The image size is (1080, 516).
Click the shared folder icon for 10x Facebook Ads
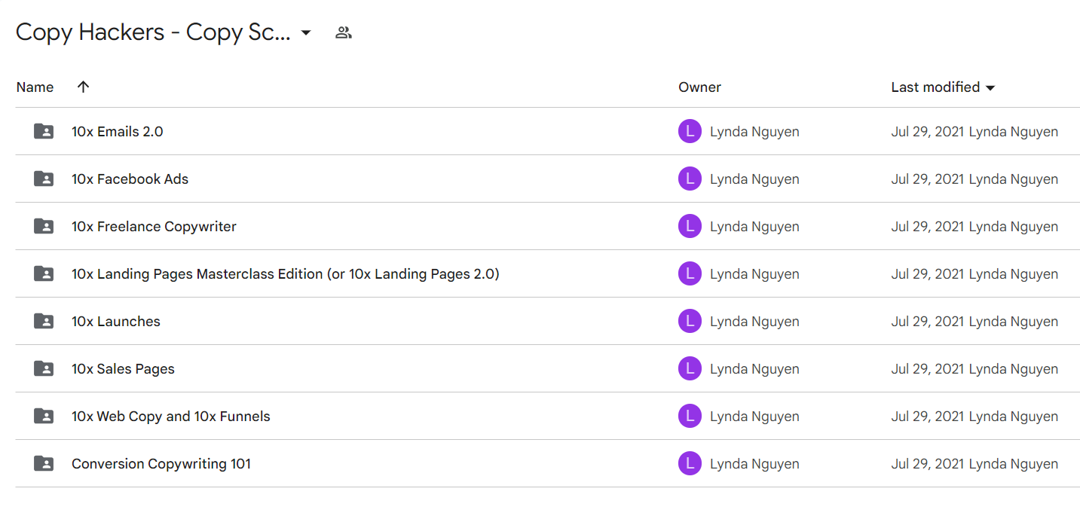click(44, 179)
